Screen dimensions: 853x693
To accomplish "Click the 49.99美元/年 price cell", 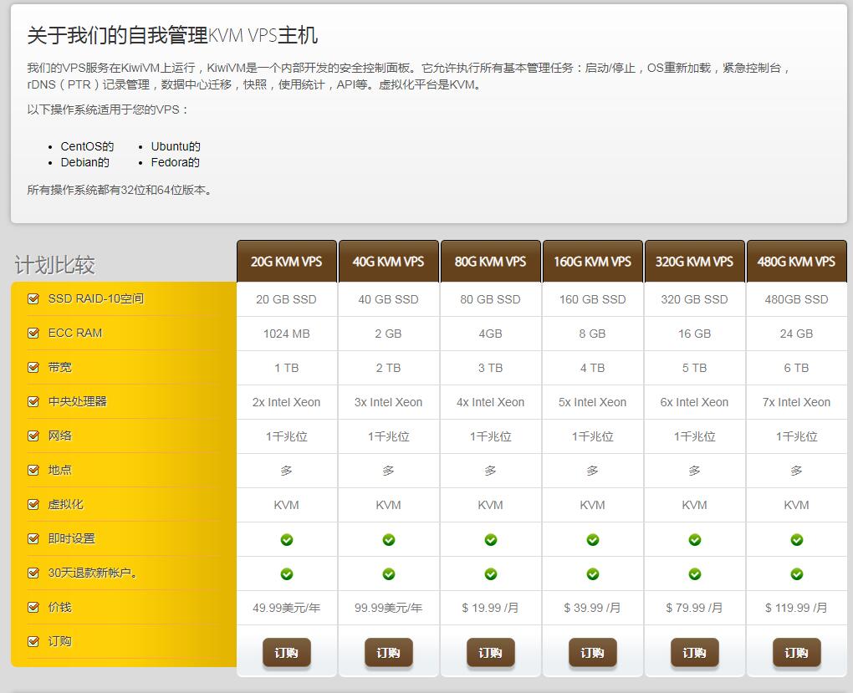I will pyautogui.click(x=287, y=608).
